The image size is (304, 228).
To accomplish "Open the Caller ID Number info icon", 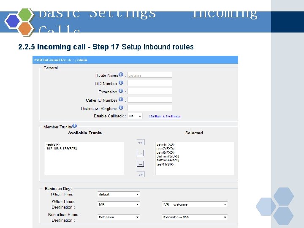I will click(121, 99).
